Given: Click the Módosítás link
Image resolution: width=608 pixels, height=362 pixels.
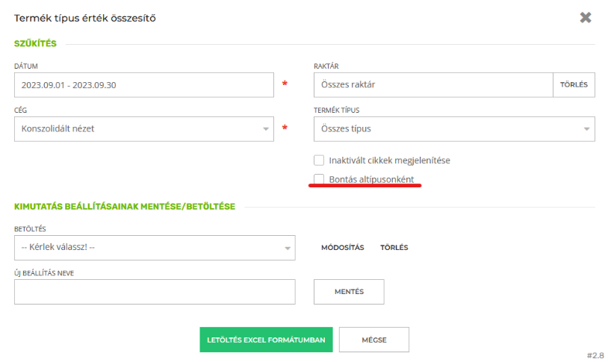Looking at the screenshot, I should [x=342, y=248].
